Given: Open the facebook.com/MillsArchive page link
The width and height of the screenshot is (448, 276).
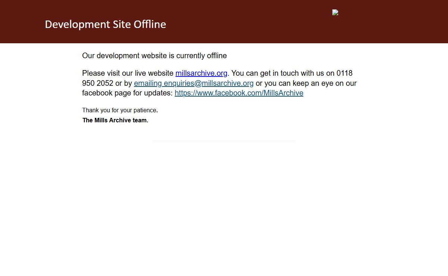Looking at the screenshot, I should (x=239, y=93).
